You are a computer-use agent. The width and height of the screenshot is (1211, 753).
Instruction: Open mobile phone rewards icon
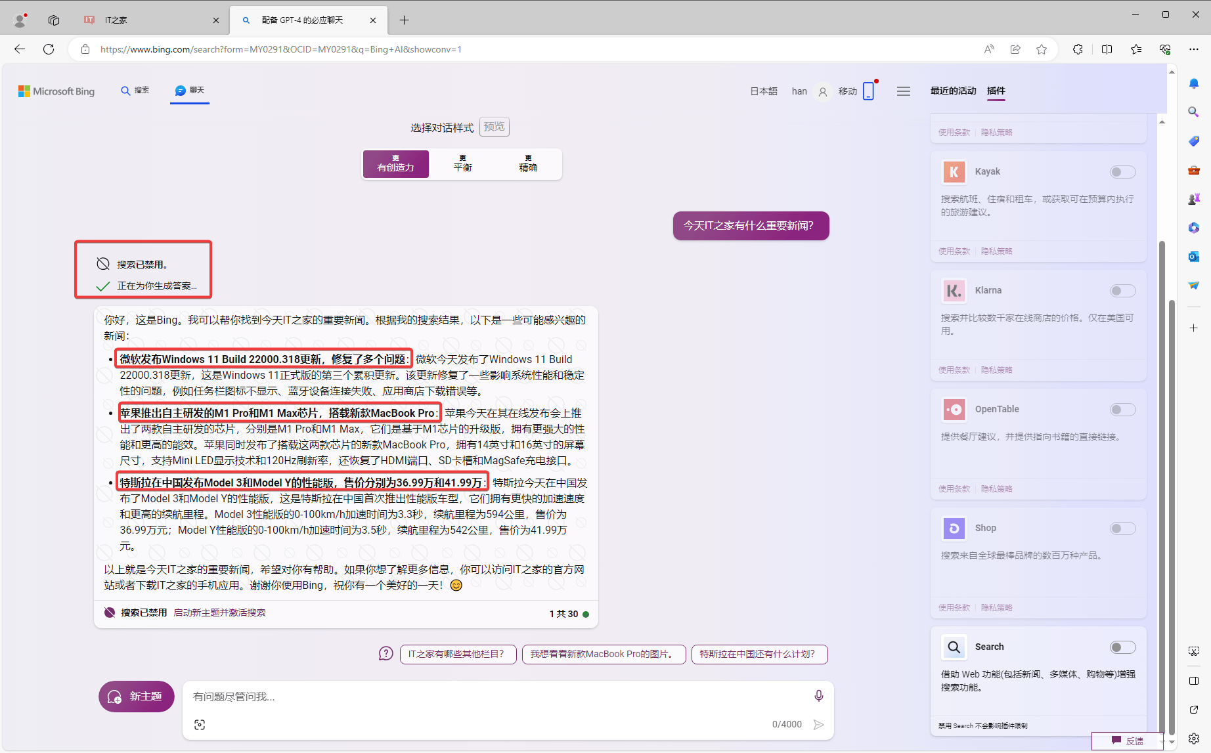click(x=868, y=91)
